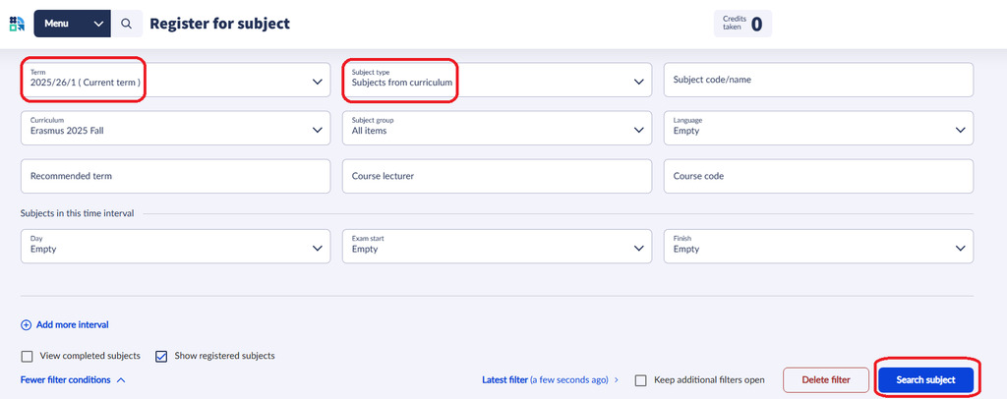Tick Keep additional filters open
The width and height of the screenshot is (1007, 399).
641,379
